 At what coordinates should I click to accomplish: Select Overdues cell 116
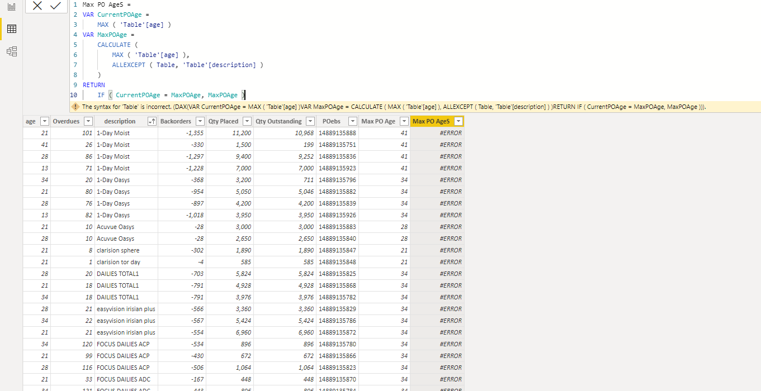[72, 368]
